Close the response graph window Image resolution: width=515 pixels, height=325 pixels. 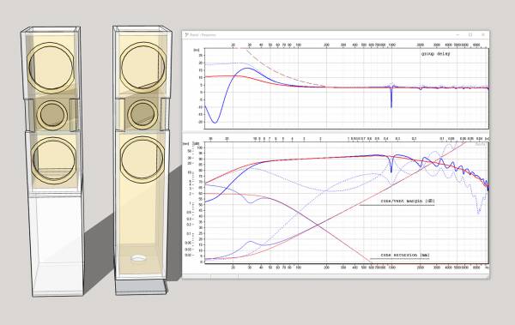482,34
